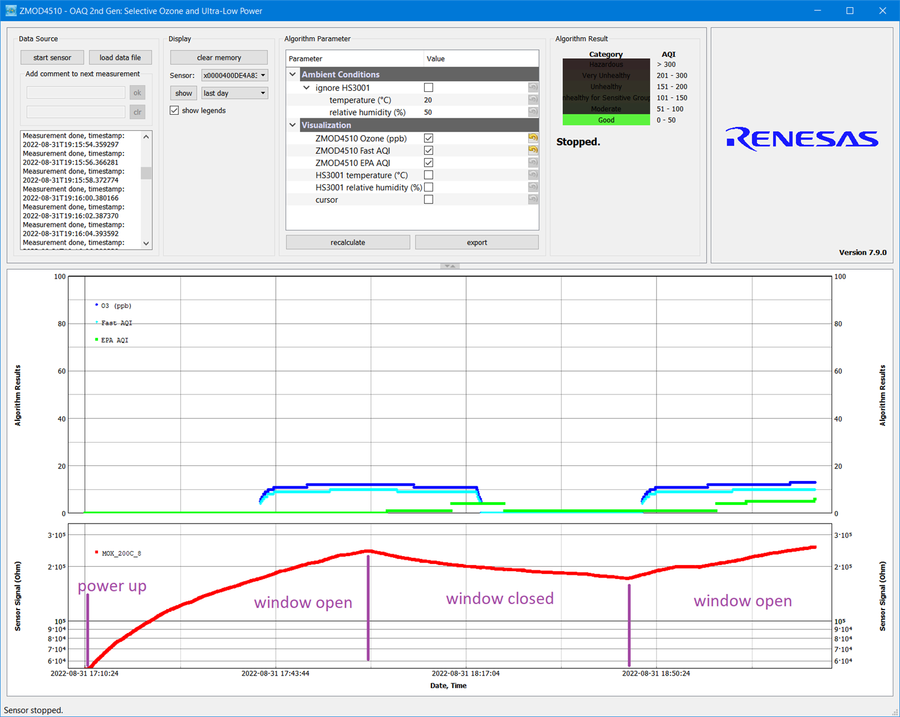The width and height of the screenshot is (900, 717).
Task: Click the Version 7.9.0 label
Action: coord(863,252)
